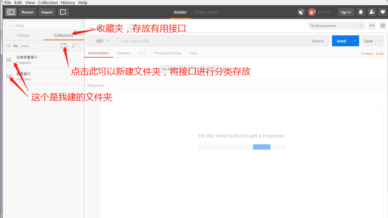The height and width of the screenshot is (218, 388).
Task: Open the Collection menu
Action: click(48, 2)
